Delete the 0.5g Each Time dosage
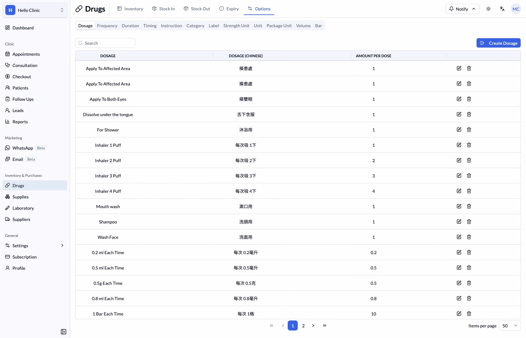 (469, 283)
